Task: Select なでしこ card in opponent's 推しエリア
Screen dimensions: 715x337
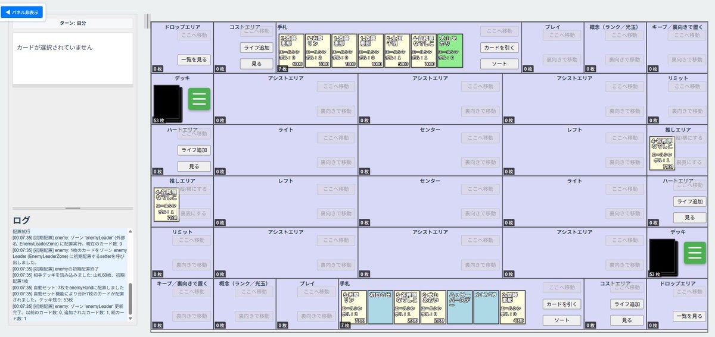Action: coord(662,153)
